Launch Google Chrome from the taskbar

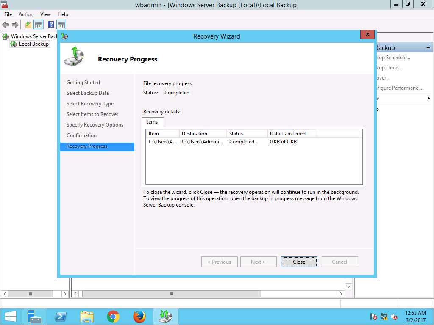(113, 317)
